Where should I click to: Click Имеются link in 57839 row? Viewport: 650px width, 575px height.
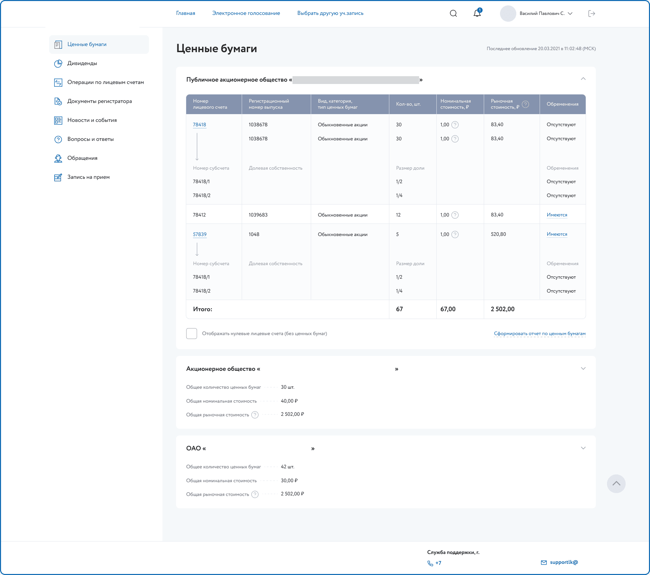coord(557,234)
